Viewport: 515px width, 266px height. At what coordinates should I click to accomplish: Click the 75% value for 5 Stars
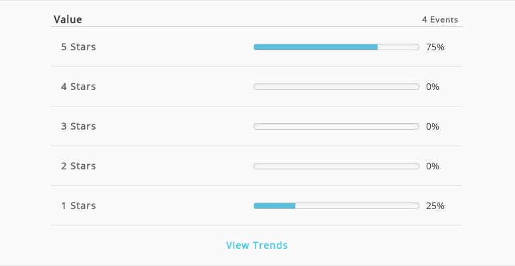[435, 47]
